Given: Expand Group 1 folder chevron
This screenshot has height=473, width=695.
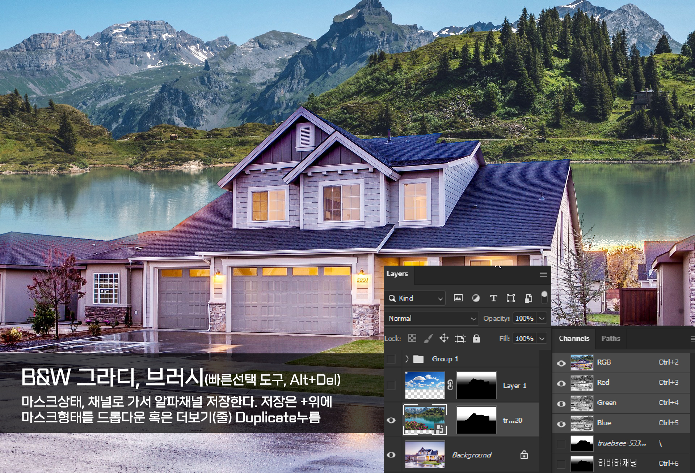Looking at the screenshot, I should coord(407,359).
